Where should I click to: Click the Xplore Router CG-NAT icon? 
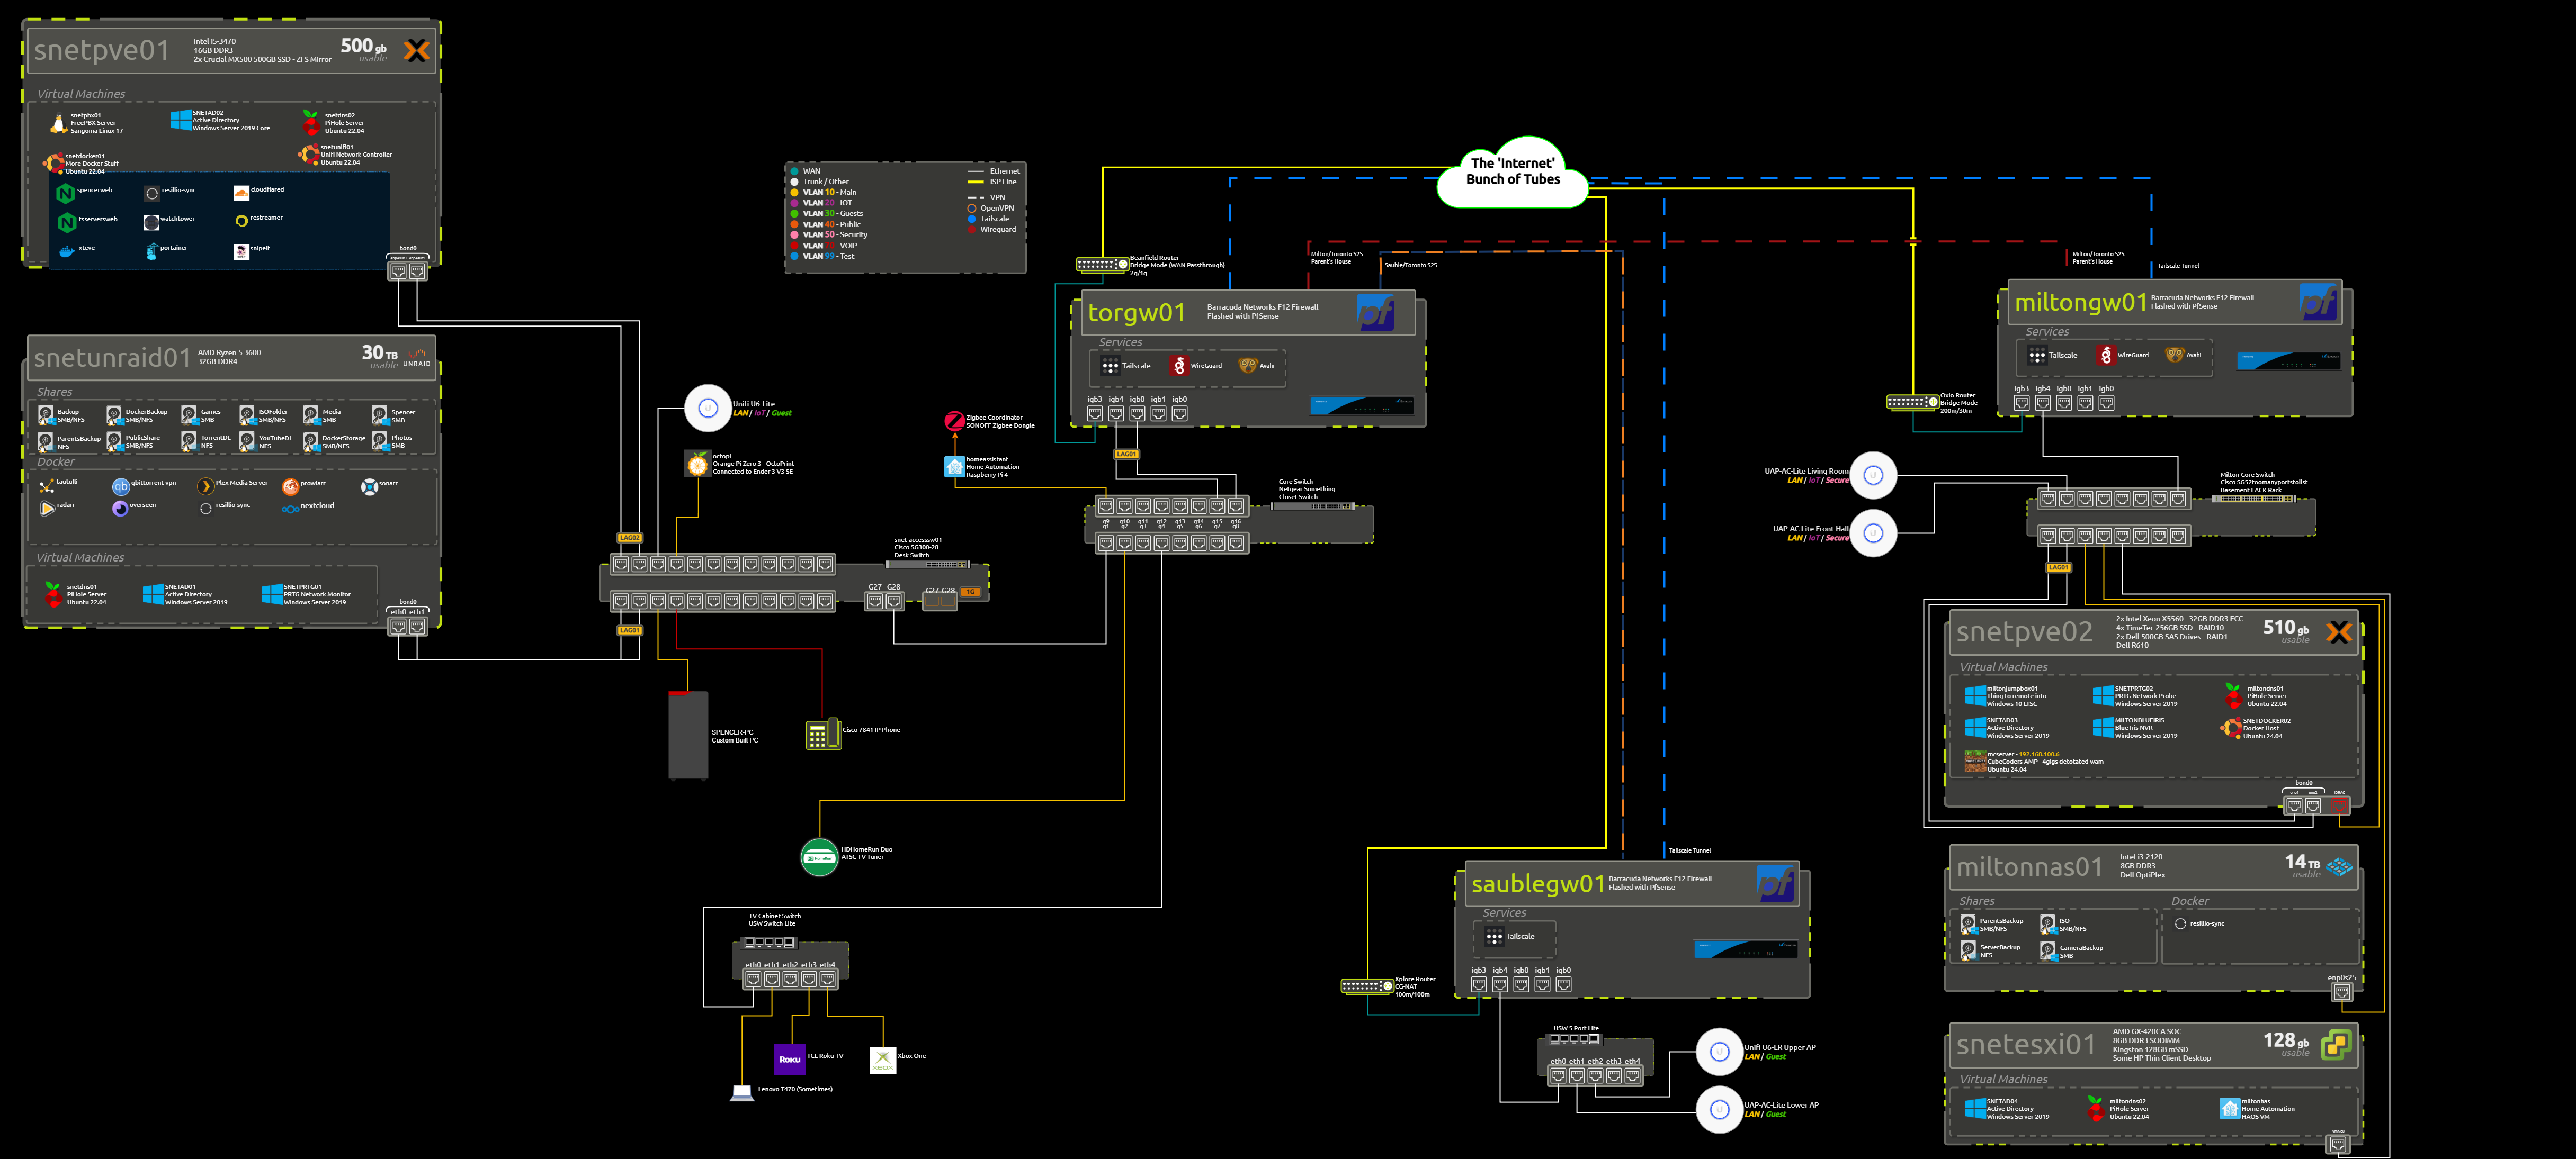coord(1367,986)
